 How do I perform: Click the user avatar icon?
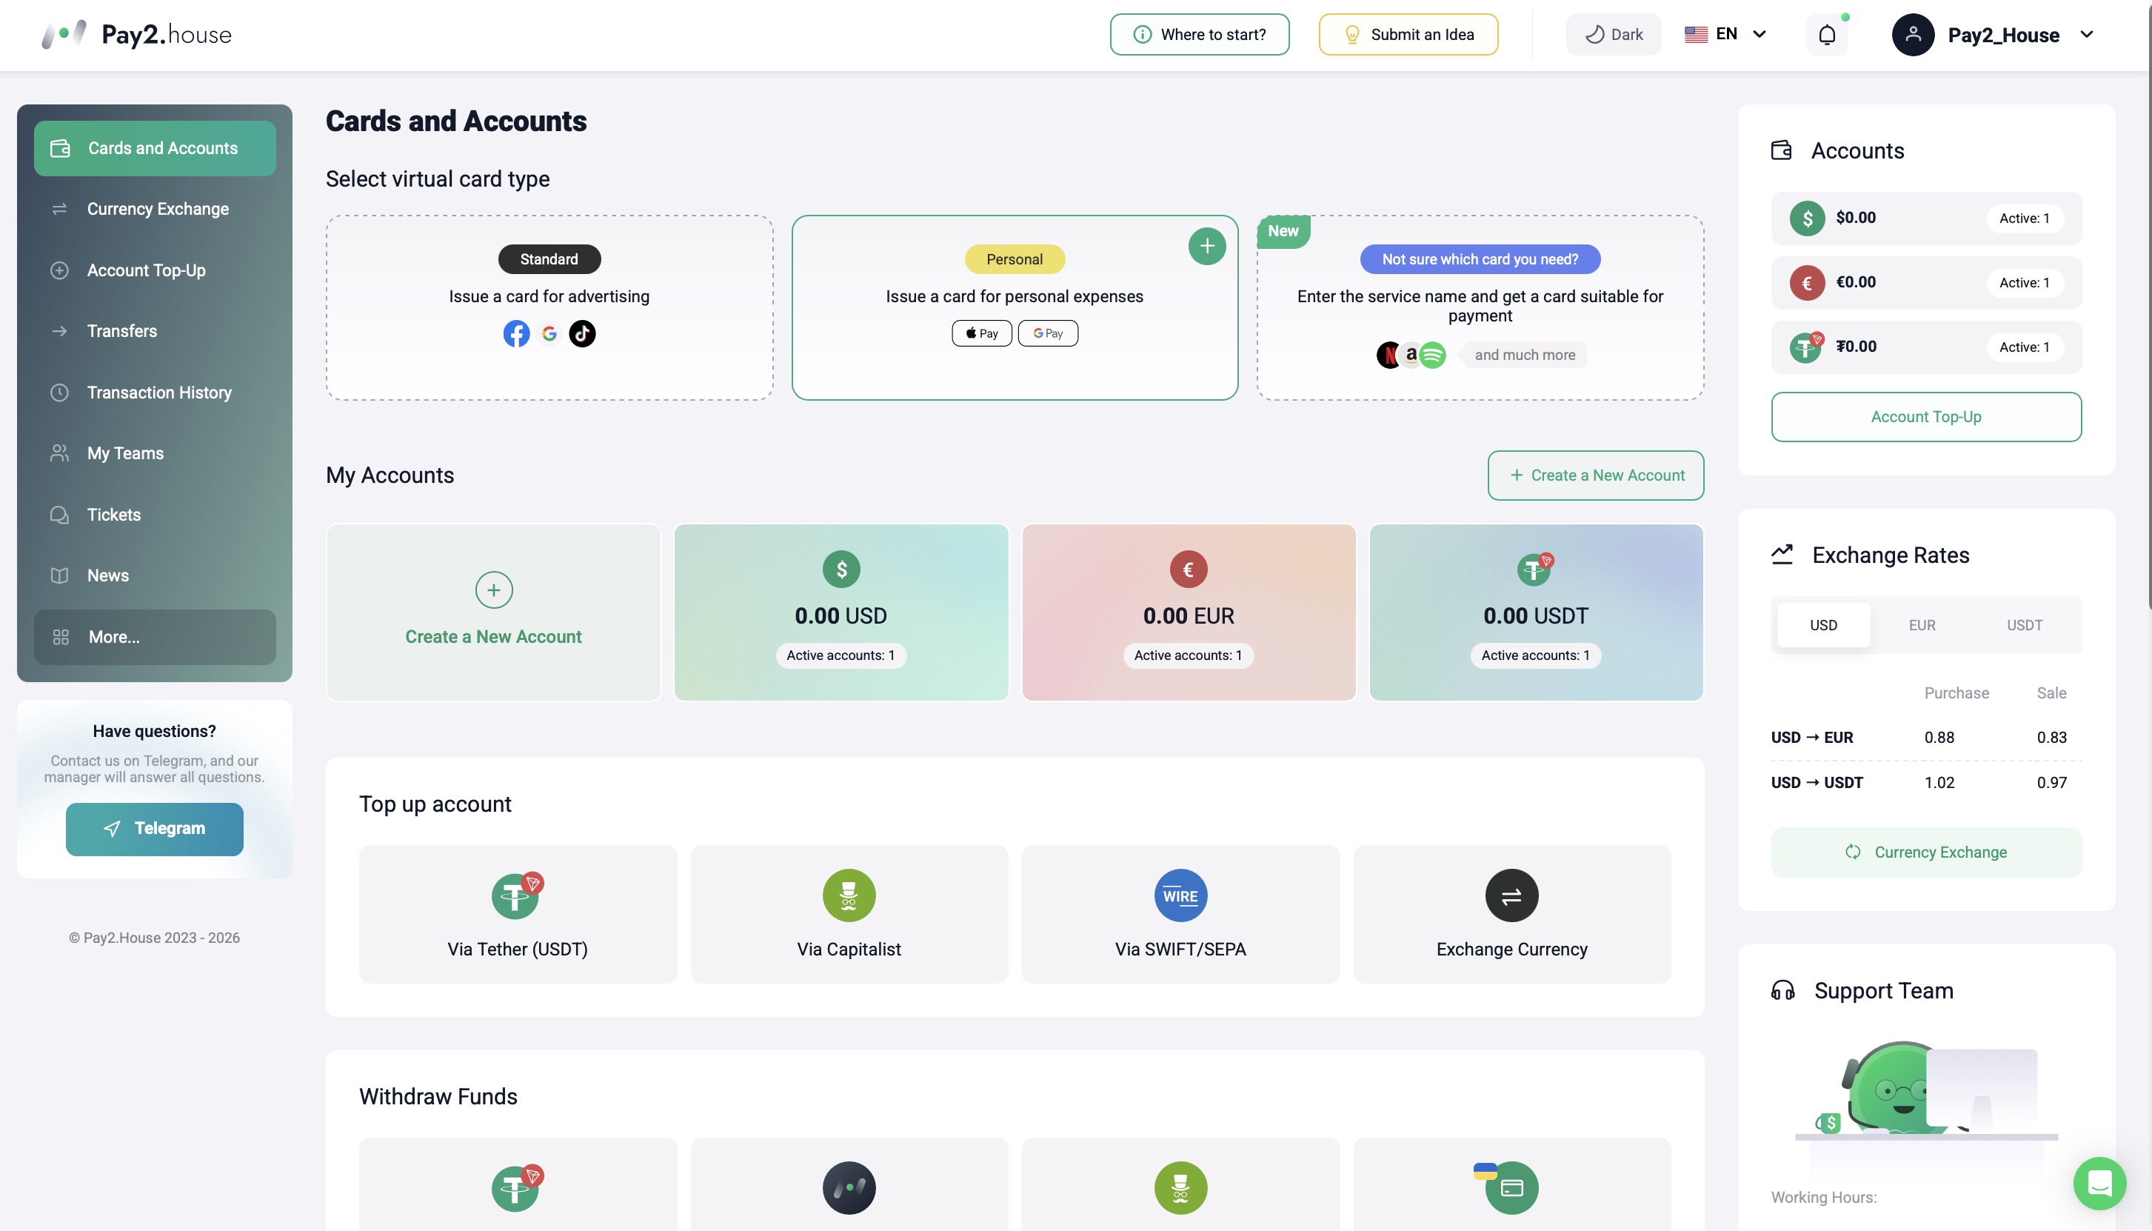tap(1913, 35)
